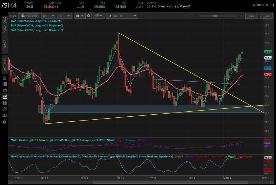This screenshot has width=276, height=185.
Task: Open the grid layout icon in sidebar
Action: [x=4, y=103]
